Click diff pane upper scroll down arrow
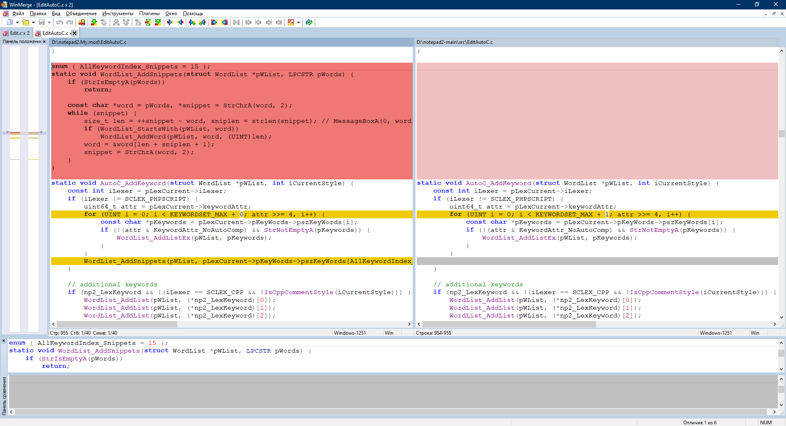786x426 pixels. coord(781,369)
